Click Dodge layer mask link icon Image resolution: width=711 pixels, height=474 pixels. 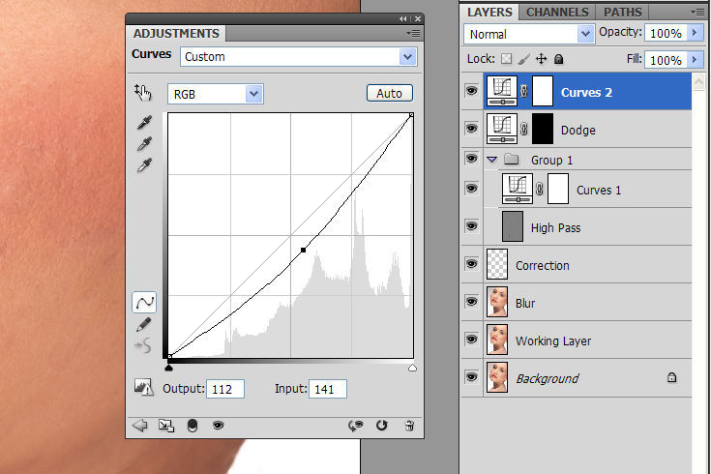click(523, 130)
